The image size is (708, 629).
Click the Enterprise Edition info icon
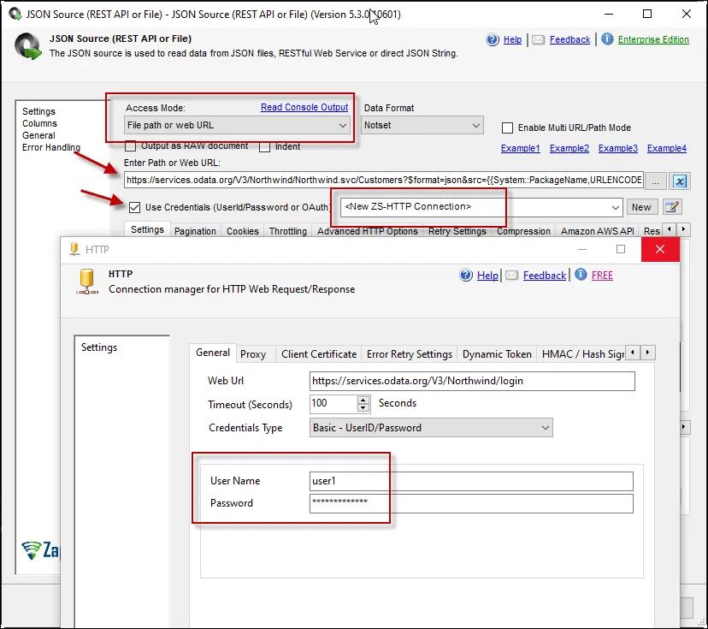[x=607, y=39]
